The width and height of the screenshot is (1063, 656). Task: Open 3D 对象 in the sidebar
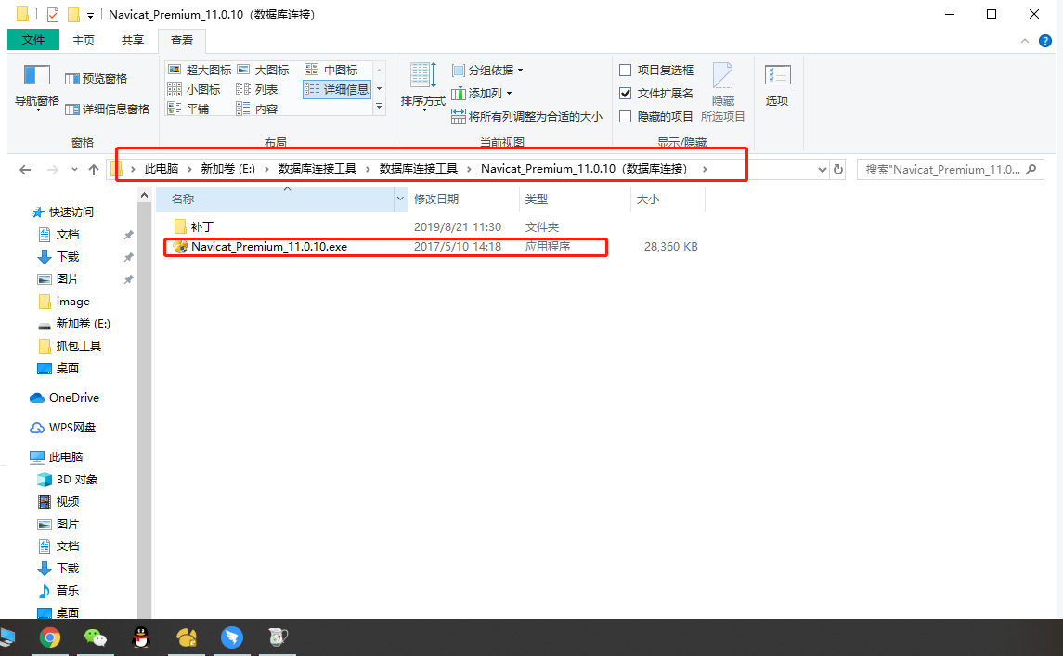tap(68, 480)
